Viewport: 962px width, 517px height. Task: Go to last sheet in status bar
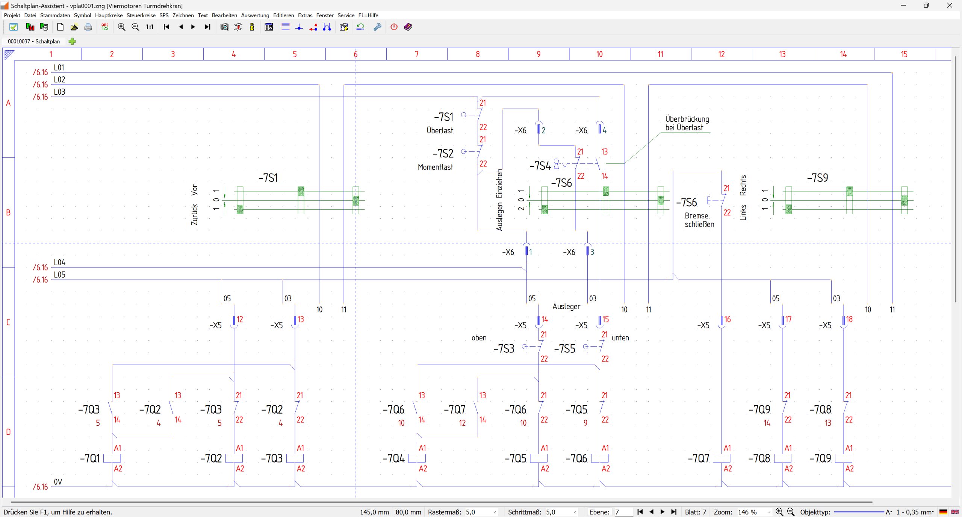674,512
